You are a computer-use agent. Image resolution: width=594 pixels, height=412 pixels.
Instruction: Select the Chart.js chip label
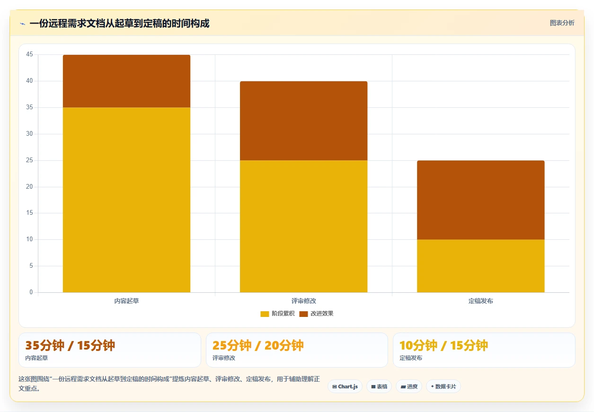(x=348, y=386)
